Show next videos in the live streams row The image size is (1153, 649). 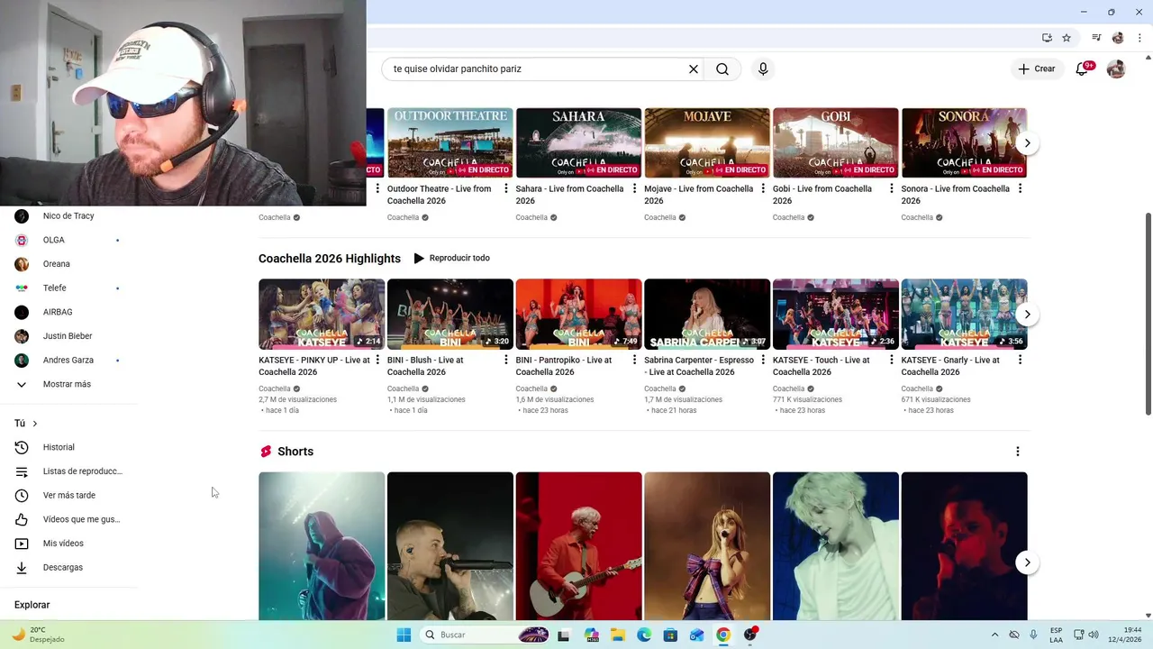pyautogui.click(x=1027, y=143)
